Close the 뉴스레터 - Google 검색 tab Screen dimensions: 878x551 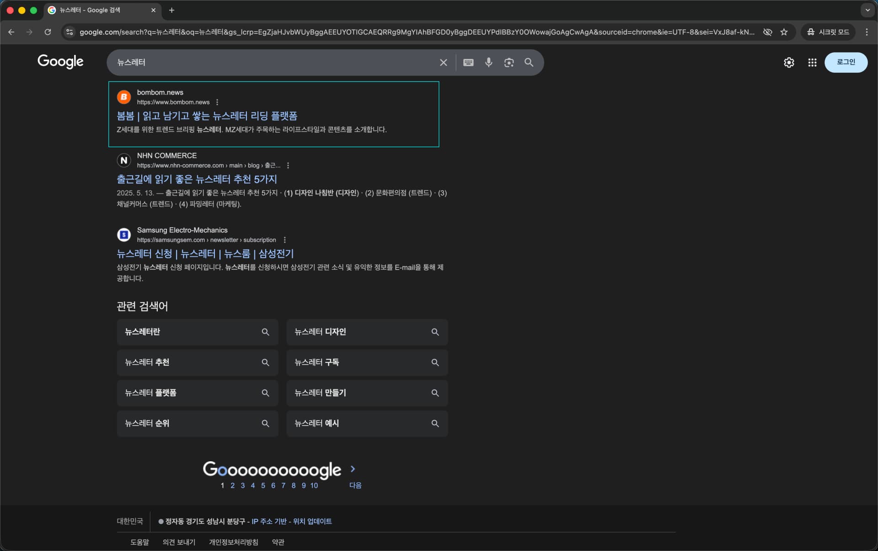(153, 10)
